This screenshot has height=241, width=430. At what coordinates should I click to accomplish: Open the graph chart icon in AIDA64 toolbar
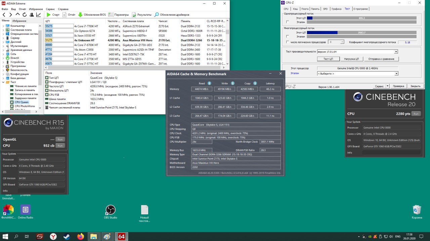click(x=39, y=15)
